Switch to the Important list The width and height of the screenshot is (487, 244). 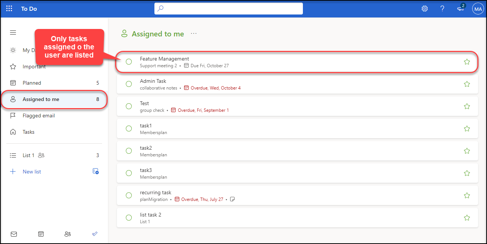(34, 66)
